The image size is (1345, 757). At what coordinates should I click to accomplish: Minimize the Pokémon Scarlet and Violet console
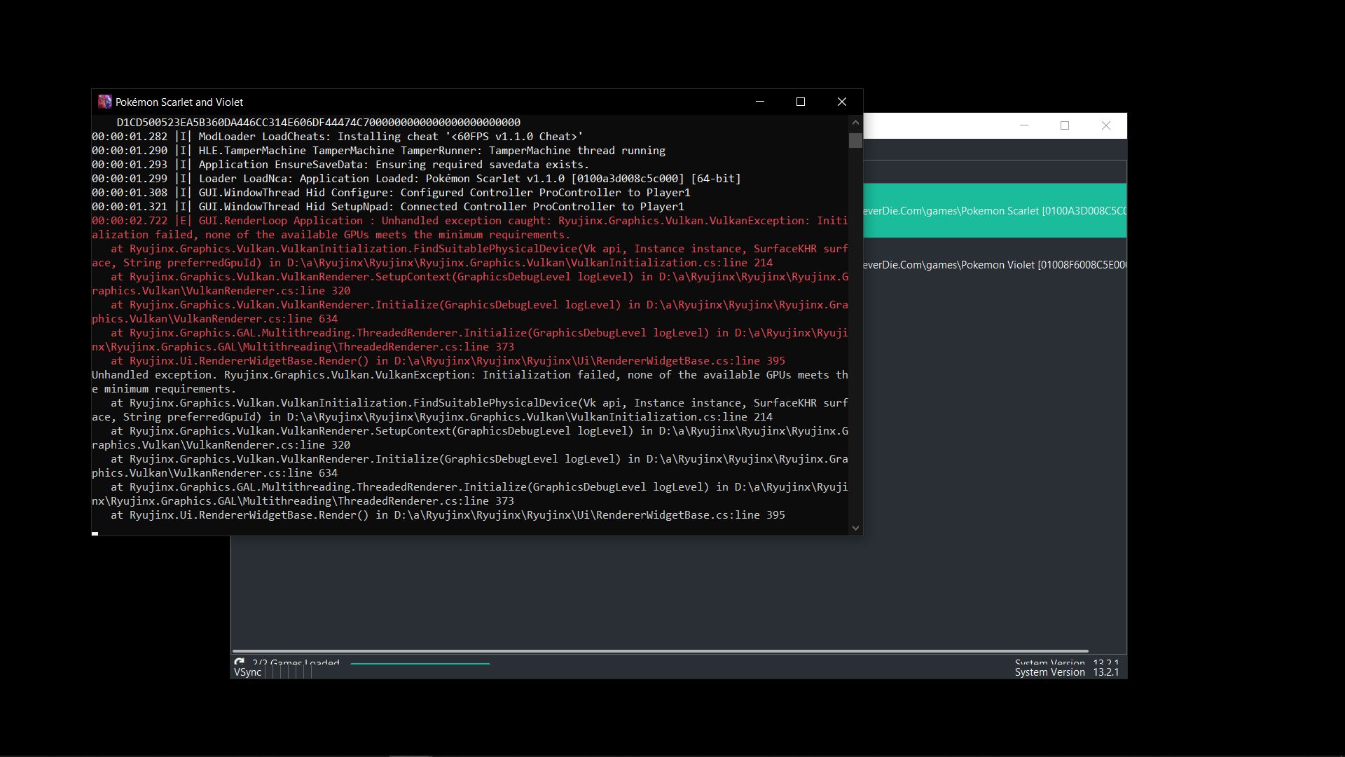[759, 102]
